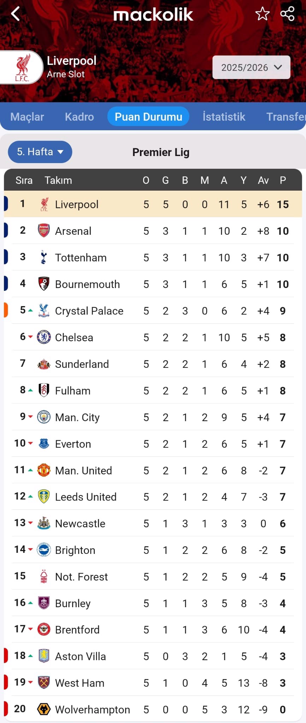The image size is (306, 723).
Task: Switch to the Kadro tab
Action: [80, 117]
